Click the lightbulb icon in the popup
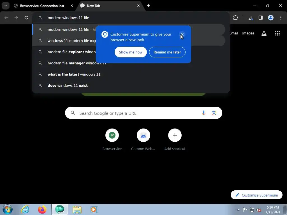Screen dimensions: 287x215 105,34
